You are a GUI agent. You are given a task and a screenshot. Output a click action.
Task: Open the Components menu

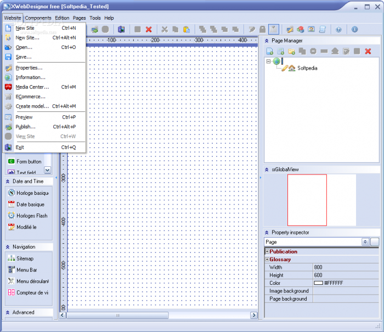(38, 18)
